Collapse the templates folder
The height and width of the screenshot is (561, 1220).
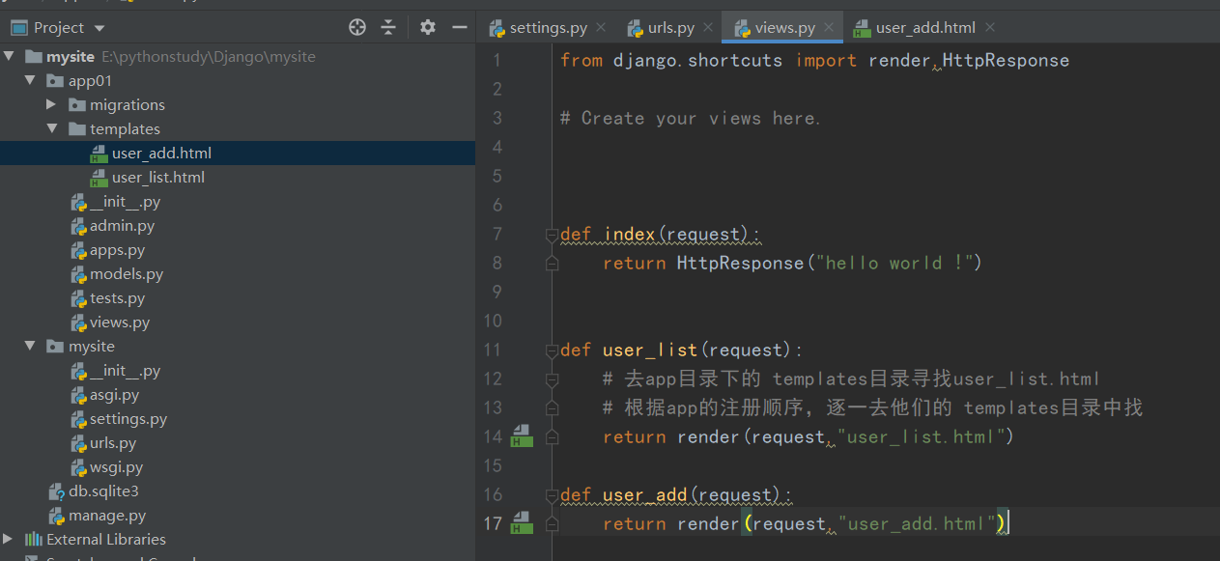click(x=52, y=128)
